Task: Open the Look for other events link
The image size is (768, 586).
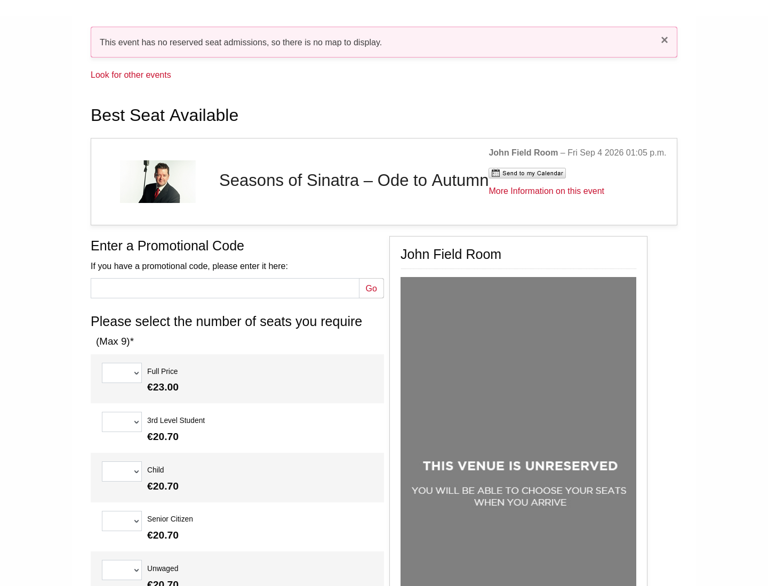Action: click(131, 75)
